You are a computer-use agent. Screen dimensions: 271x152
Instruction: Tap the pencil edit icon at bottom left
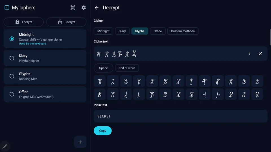pos(5,146)
